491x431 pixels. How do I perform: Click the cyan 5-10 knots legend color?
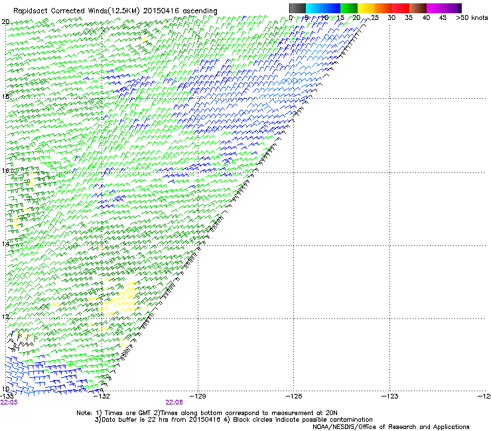[x=315, y=8]
